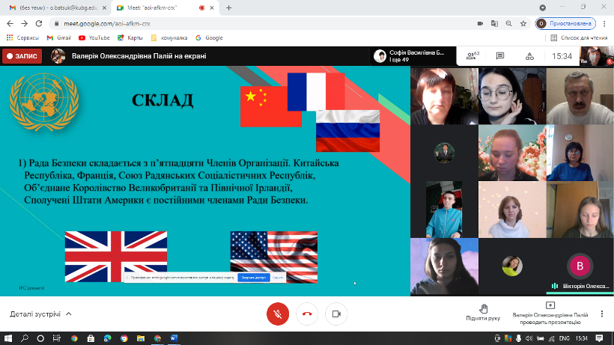614x345 pixels.
Task: Open Cortana from the taskbar
Action: pyautogui.click(x=40, y=338)
